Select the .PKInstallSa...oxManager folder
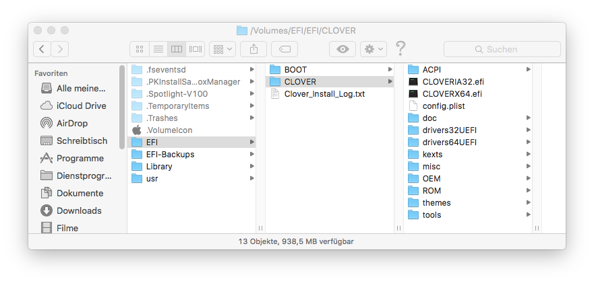The image size is (594, 283). point(191,81)
